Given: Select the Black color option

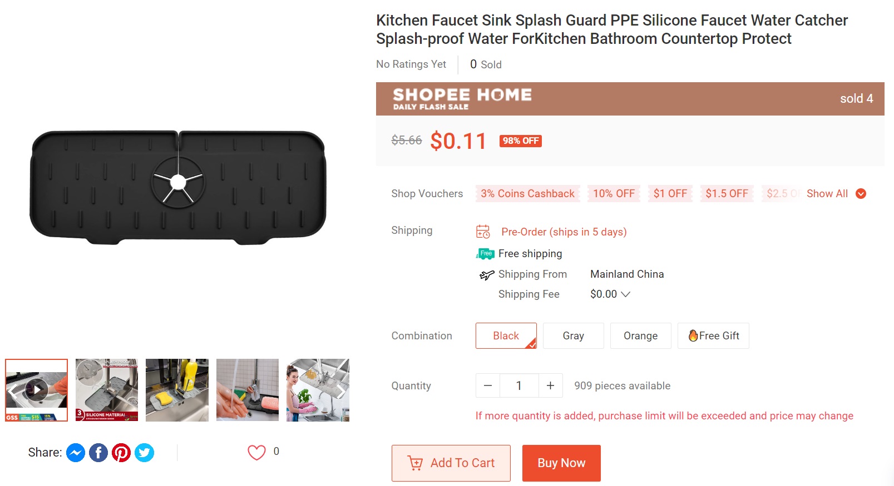Looking at the screenshot, I should (506, 335).
